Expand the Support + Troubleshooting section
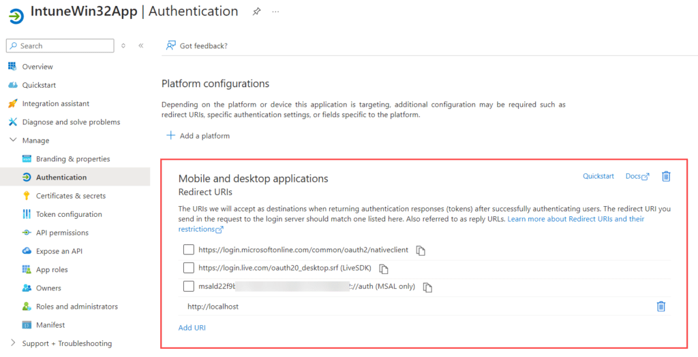The image size is (698, 357). [x=13, y=343]
